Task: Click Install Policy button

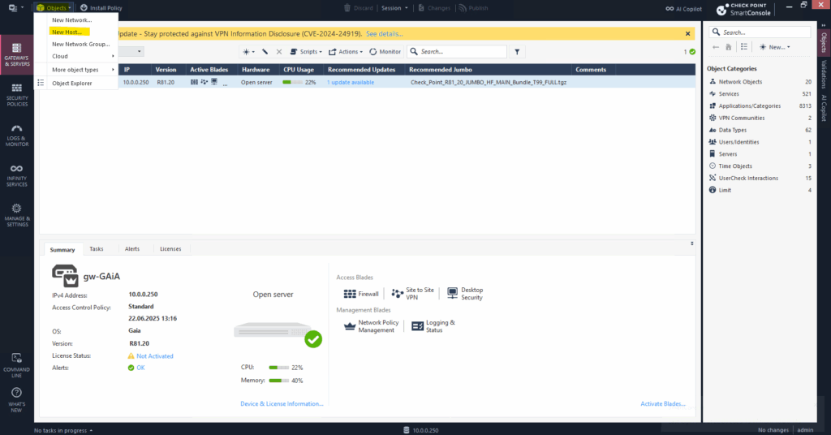Action: pos(101,8)
